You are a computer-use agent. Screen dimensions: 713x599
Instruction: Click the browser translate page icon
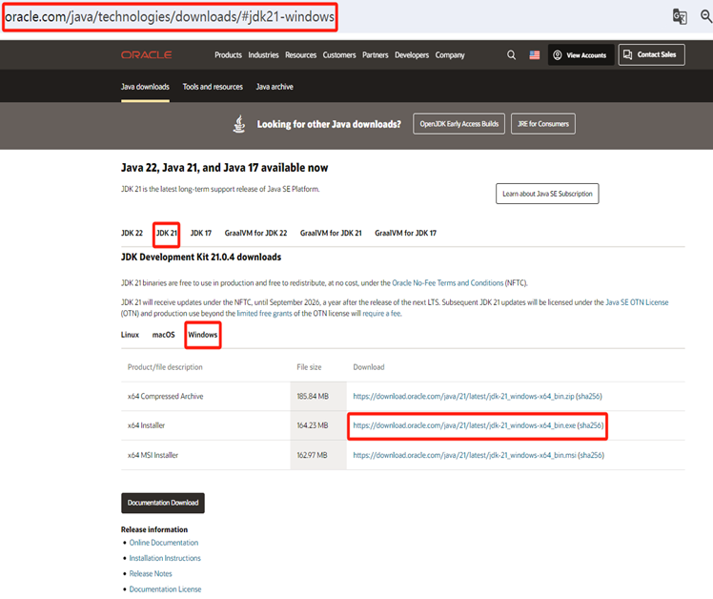[x=680, y=17]
